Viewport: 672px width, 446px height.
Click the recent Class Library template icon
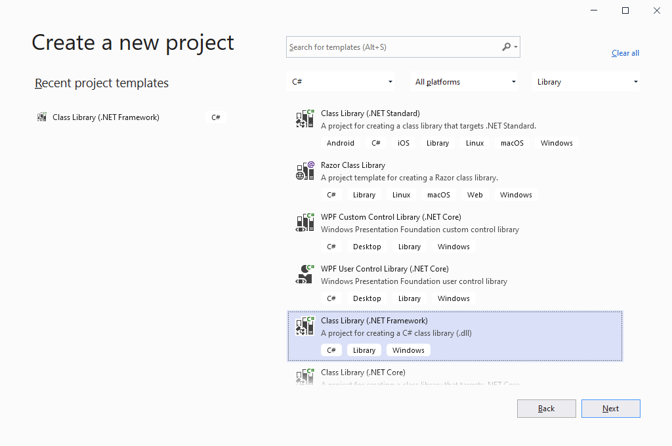pos(42,117)
